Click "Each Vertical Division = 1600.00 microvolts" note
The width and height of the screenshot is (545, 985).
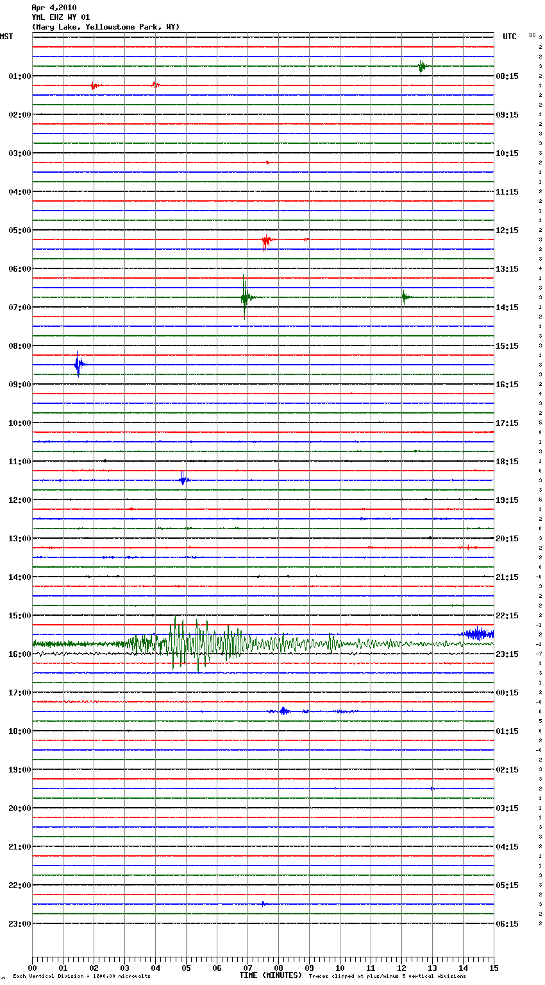[81, 977]
